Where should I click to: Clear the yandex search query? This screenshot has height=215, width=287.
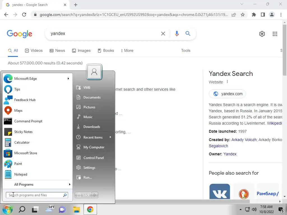click(x=163, y=34)
